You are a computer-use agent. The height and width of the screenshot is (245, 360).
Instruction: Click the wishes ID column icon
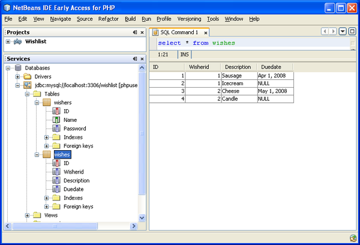tap(56, 163)
